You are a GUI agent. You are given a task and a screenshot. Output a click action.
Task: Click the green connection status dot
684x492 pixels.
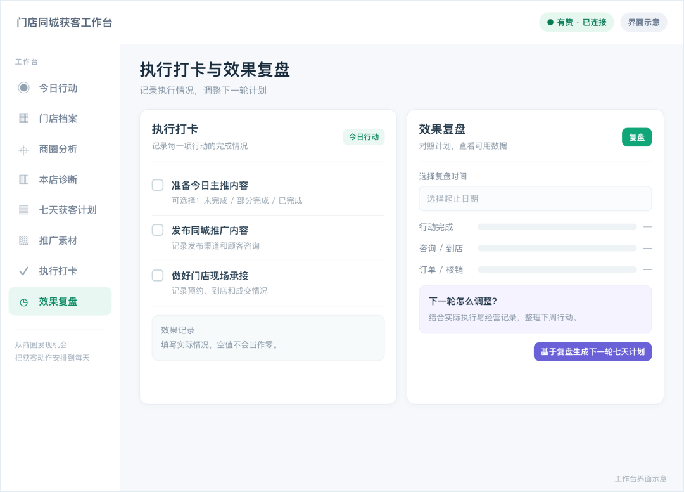click(550, 22)
